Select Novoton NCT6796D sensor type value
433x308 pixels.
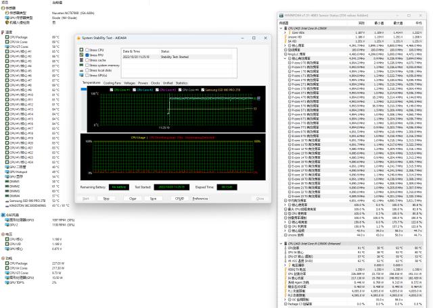coord(73,13)
